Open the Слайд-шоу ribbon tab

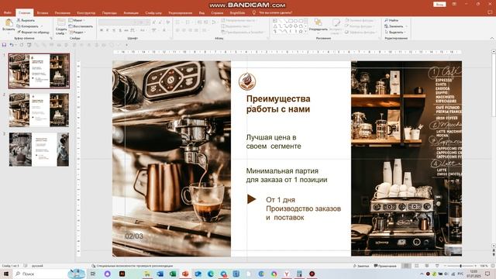tap(153, 13)
